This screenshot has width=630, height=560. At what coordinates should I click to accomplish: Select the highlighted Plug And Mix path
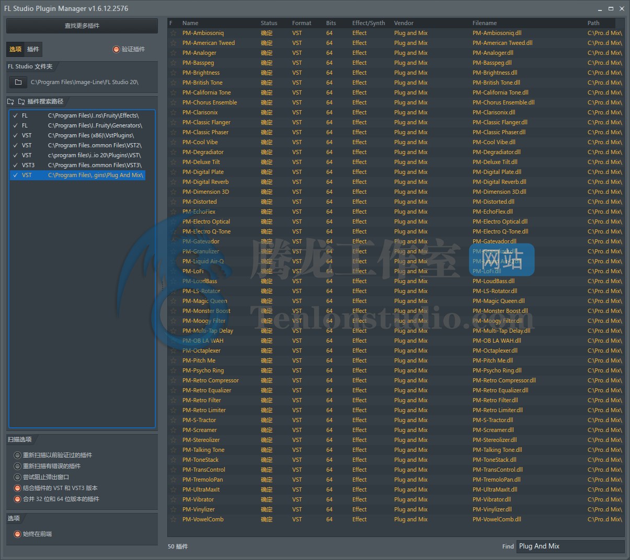tap(77, 175)
